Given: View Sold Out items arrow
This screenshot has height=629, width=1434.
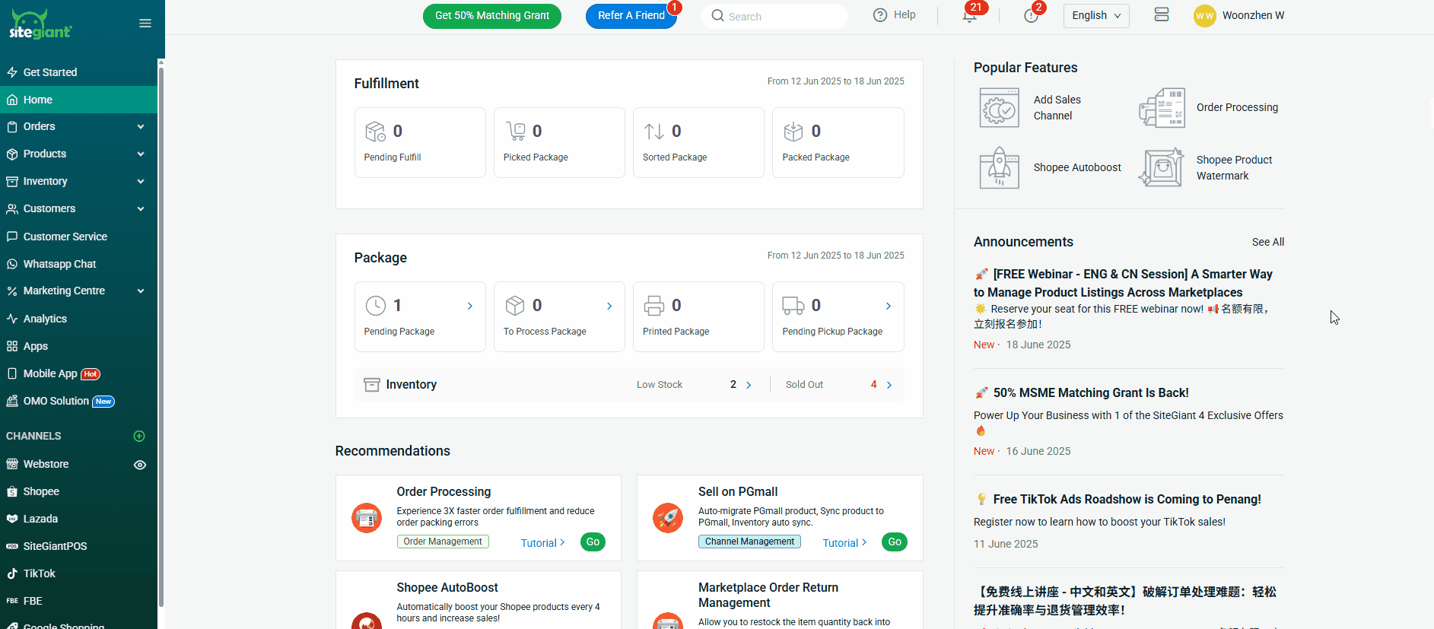Looking at the screenshot, I should point(889,385).
